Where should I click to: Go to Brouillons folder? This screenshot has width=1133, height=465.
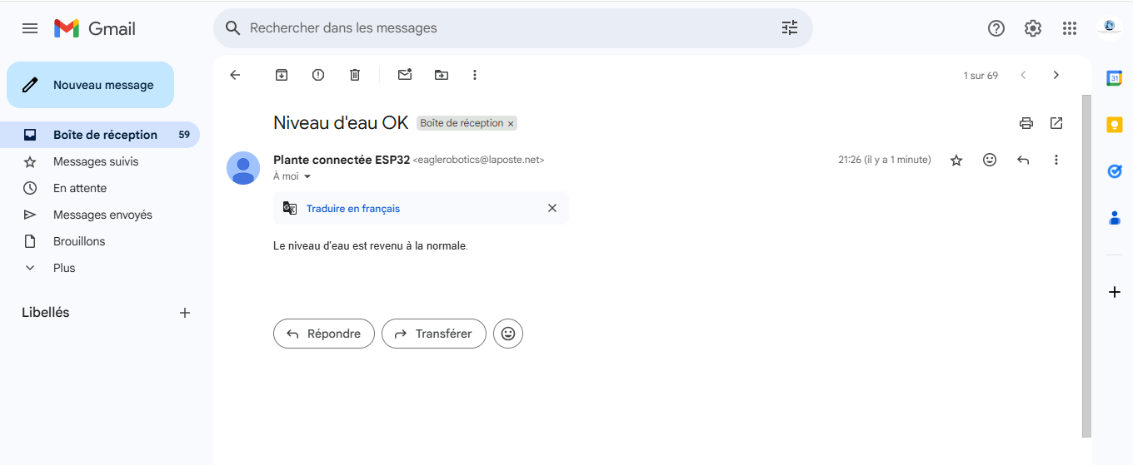[x=79, y=241]
